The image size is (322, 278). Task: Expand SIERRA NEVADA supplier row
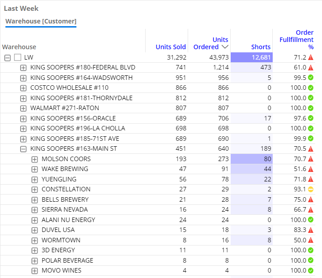click(34, 210)
